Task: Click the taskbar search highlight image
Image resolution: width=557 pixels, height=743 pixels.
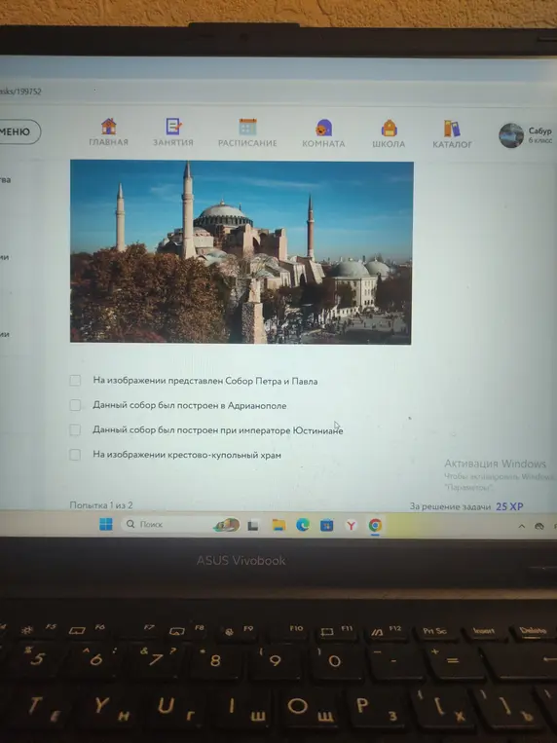Action: tap(226, 525)
